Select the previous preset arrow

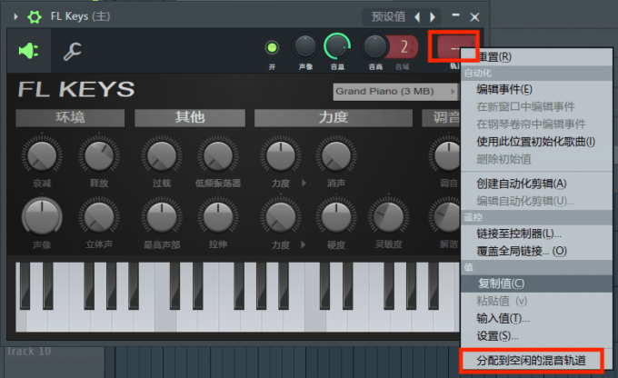pyautogui.click(x=417, y=16)
